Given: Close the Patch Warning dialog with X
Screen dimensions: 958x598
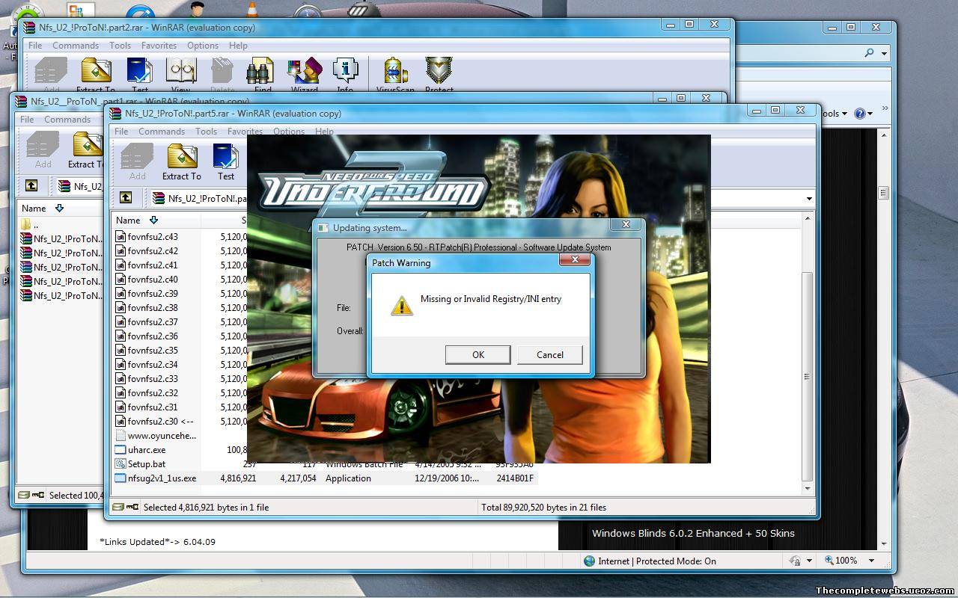Looking at the screenshot, I should (x=575, y=259).
